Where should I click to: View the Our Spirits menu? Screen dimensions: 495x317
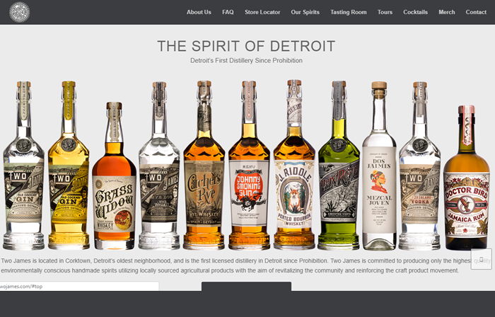point(305,12)
